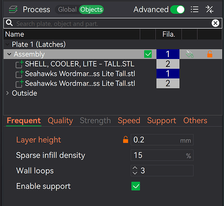Select the Assembly object row

113,54
